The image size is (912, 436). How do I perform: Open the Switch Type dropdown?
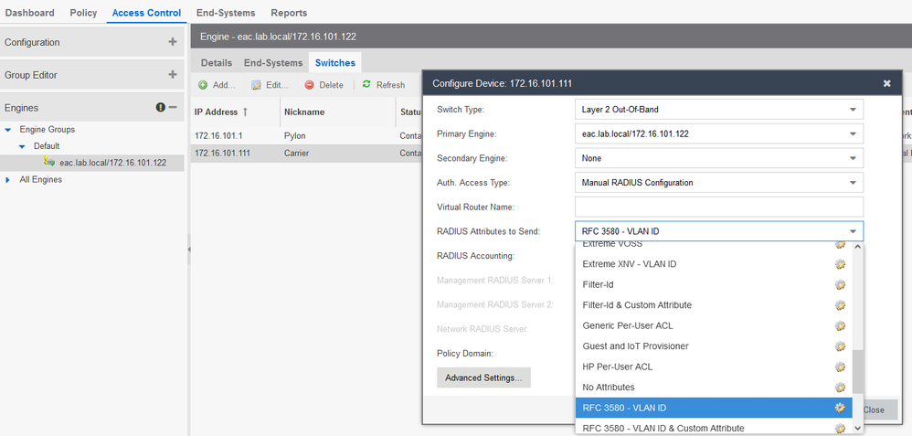pyautogui.click(x=852, y=110)
